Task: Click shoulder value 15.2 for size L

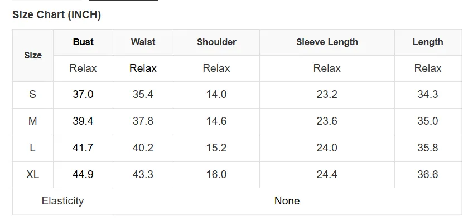Action: coord(216,148)
